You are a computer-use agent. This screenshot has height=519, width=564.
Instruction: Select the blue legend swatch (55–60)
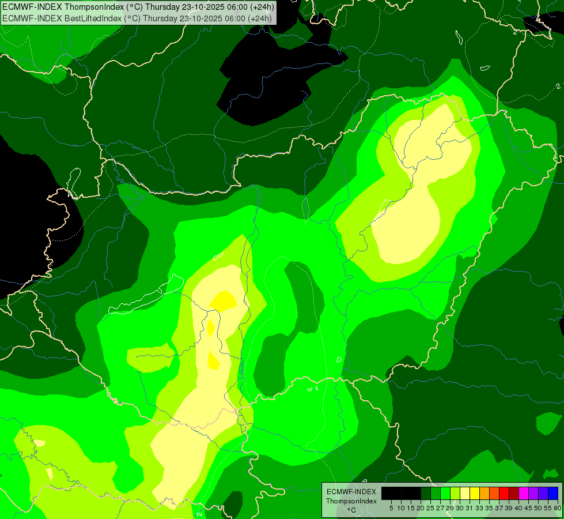coord(553,493)
